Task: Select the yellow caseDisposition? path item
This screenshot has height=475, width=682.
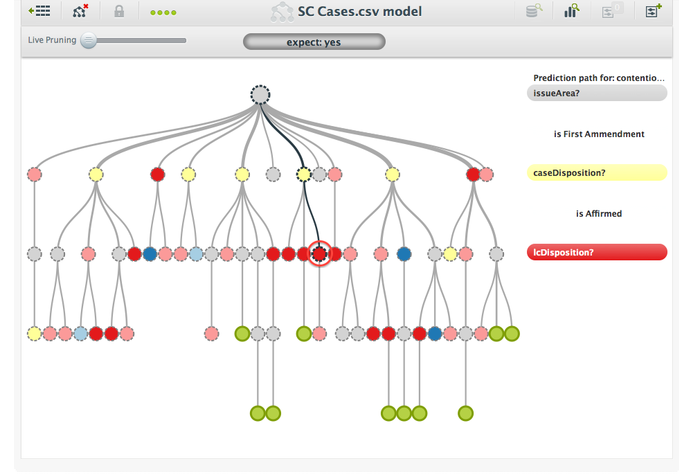Action: point(597,172)
